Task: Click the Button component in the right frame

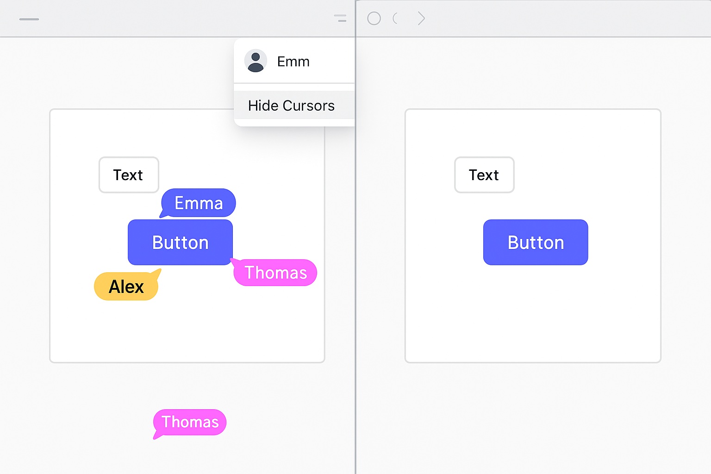Action: (535, 242)
